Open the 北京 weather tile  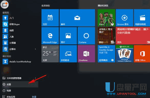tap(50, 54)
